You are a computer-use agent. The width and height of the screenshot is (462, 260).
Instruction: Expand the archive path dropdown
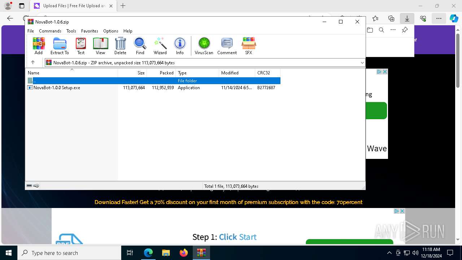362,62
